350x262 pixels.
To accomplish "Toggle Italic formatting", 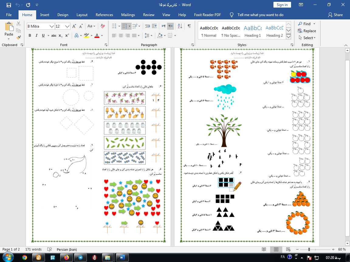I will [x=37, y=35].
